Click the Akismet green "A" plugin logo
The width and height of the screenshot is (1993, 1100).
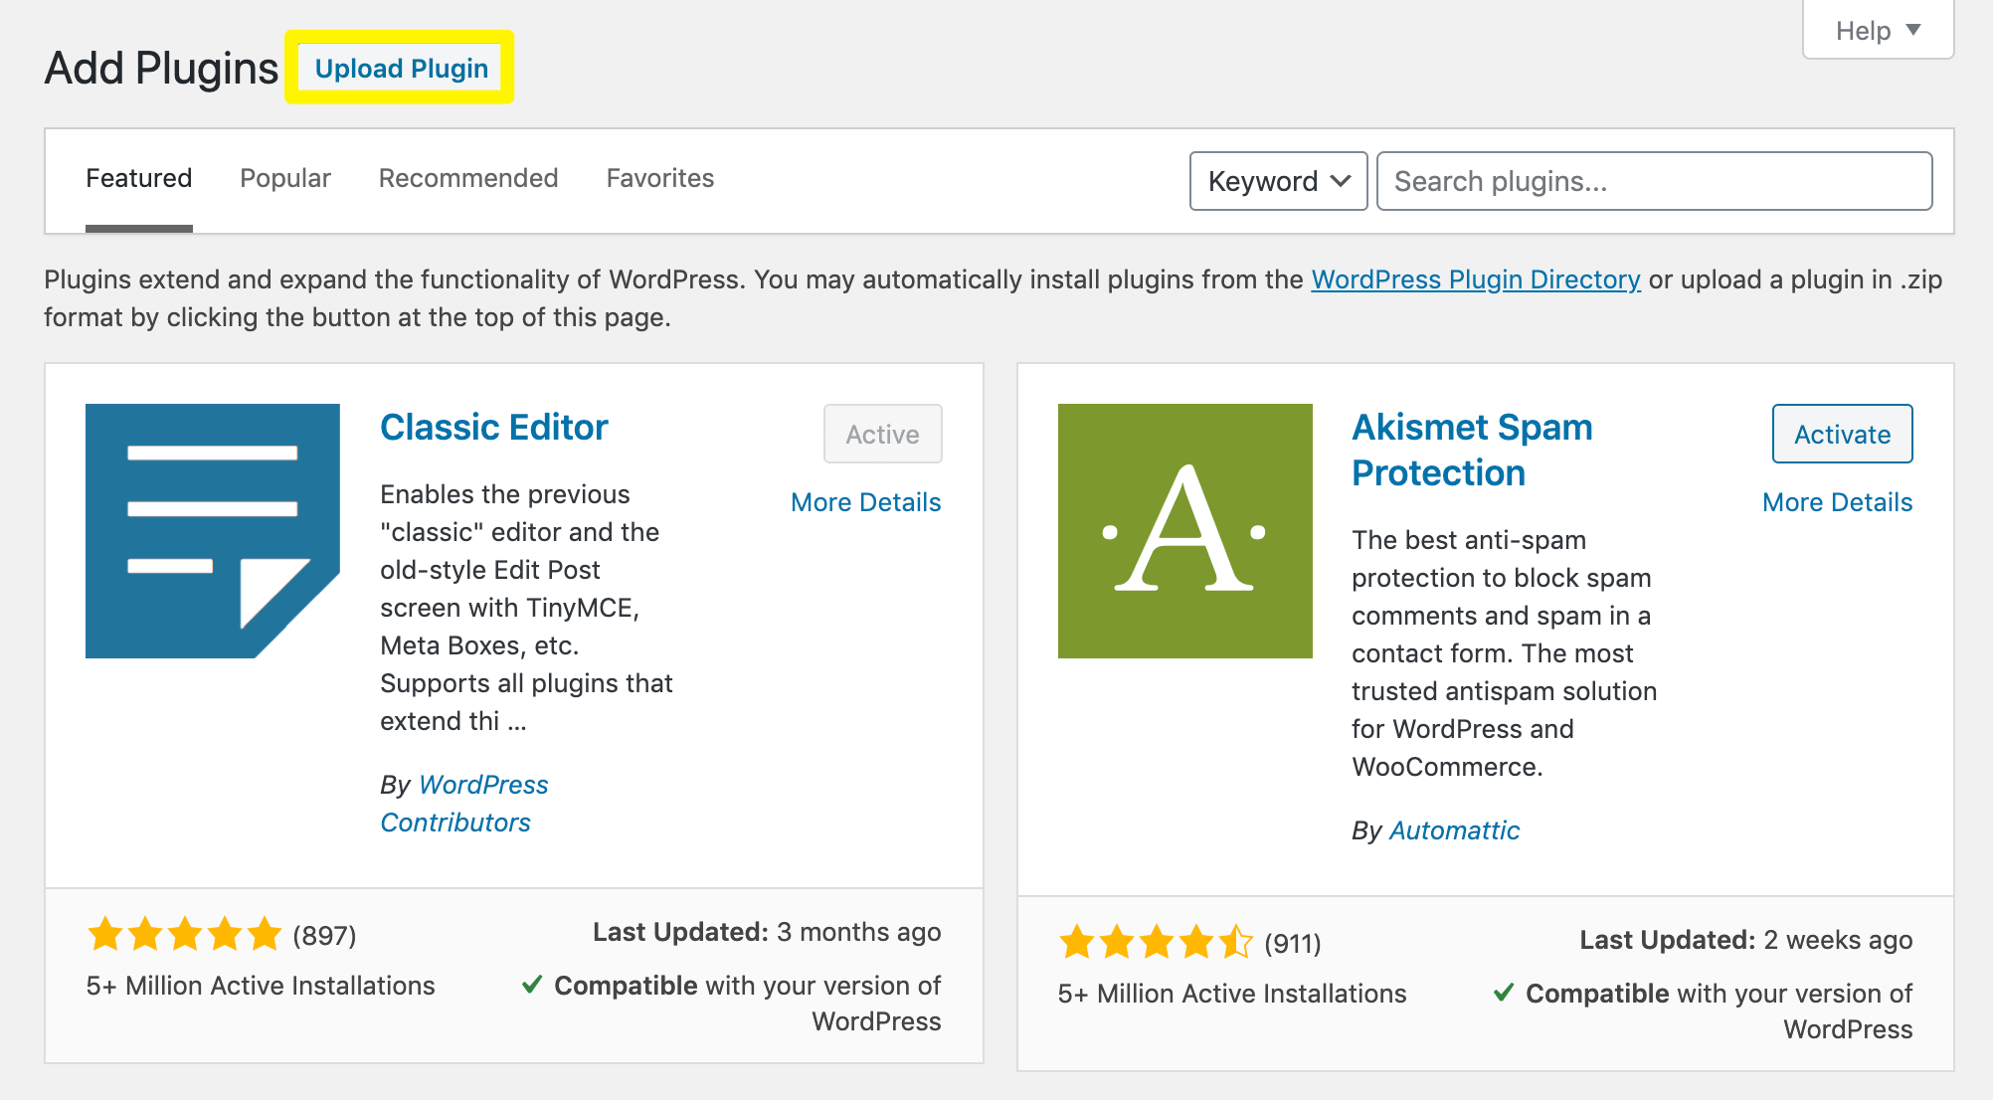[x=1184, y=530]
